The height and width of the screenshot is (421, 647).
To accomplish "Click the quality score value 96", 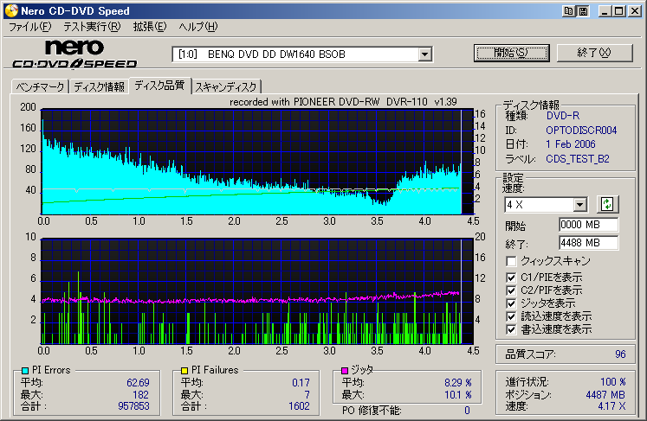I will pyautogui.click(x=620, y=354).
